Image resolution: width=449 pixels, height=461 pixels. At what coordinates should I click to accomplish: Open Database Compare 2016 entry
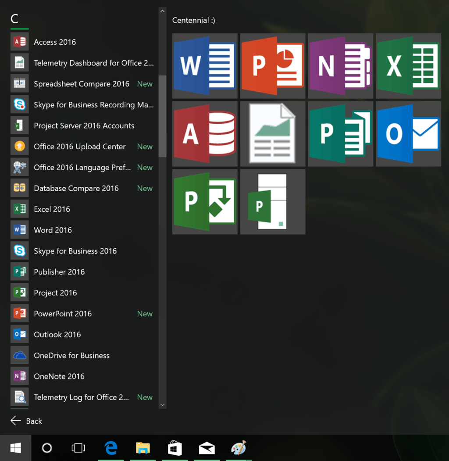coord(76,188)
